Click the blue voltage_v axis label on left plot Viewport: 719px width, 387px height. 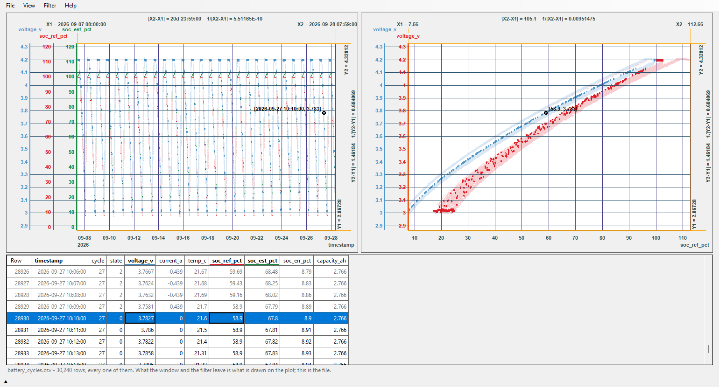30,29
